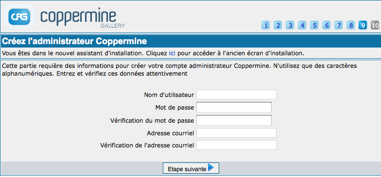Select Vérification du mot de passe field
The height and width of the screenshot is (177, 381).
(234, 120)
